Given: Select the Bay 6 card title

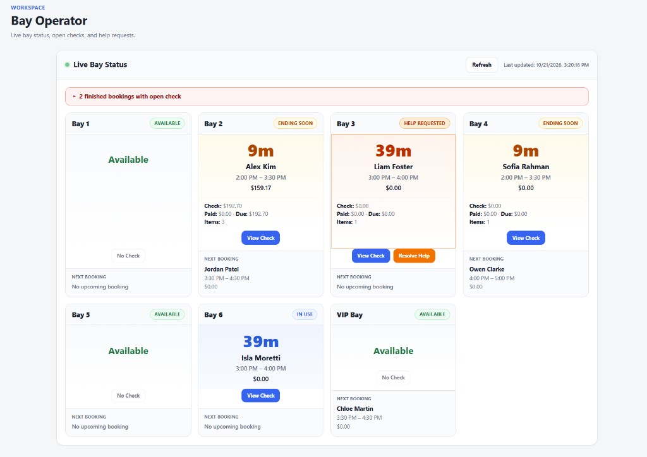Looking at the screenshot, I should pos(214,315).
